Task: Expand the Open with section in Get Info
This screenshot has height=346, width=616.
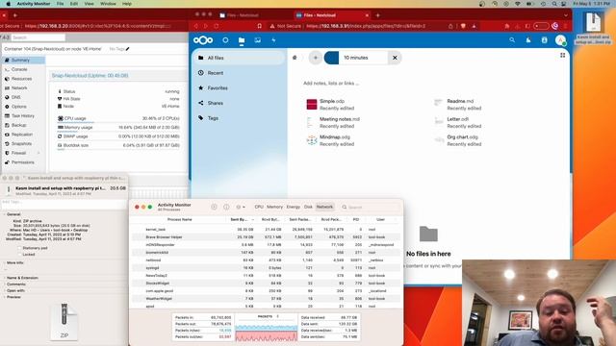Action: pos(5,290)
